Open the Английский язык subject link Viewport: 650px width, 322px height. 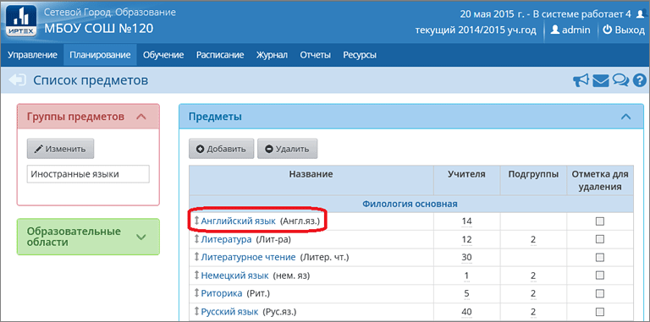click(238, 221)
